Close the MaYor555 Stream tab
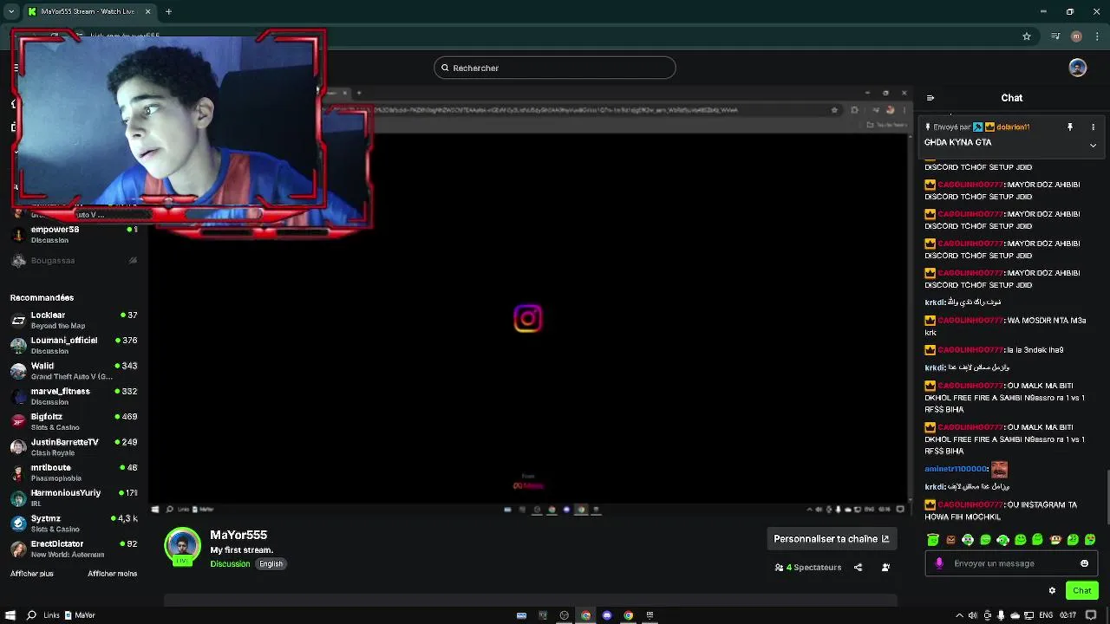Image resolution: width=1110 pixels, height=624 pixels. pyautogui.click(x=147, y=11)
